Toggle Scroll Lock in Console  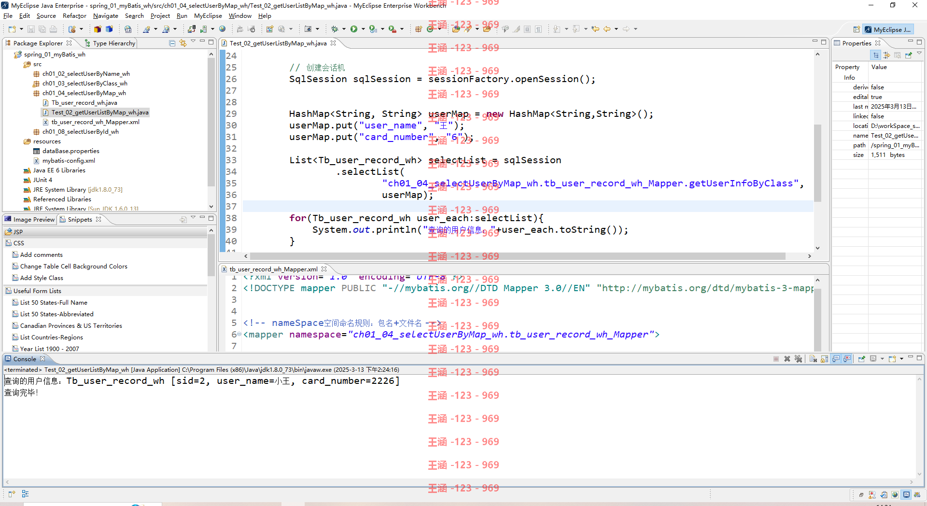pos(824,359)
